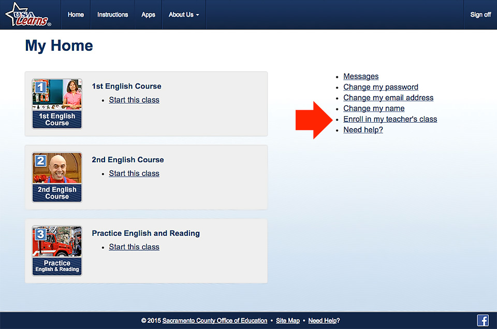Click the Need help? sidebar link
Viewport: 497px width, 329px height.
tap(363, 130)
